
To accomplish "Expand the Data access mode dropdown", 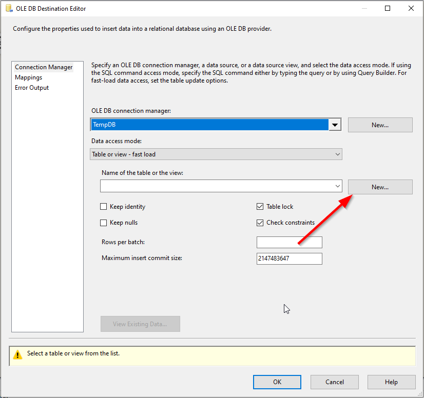I will click(x=337, y=154).
